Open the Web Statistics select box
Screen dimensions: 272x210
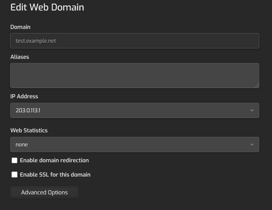point(135,144)
